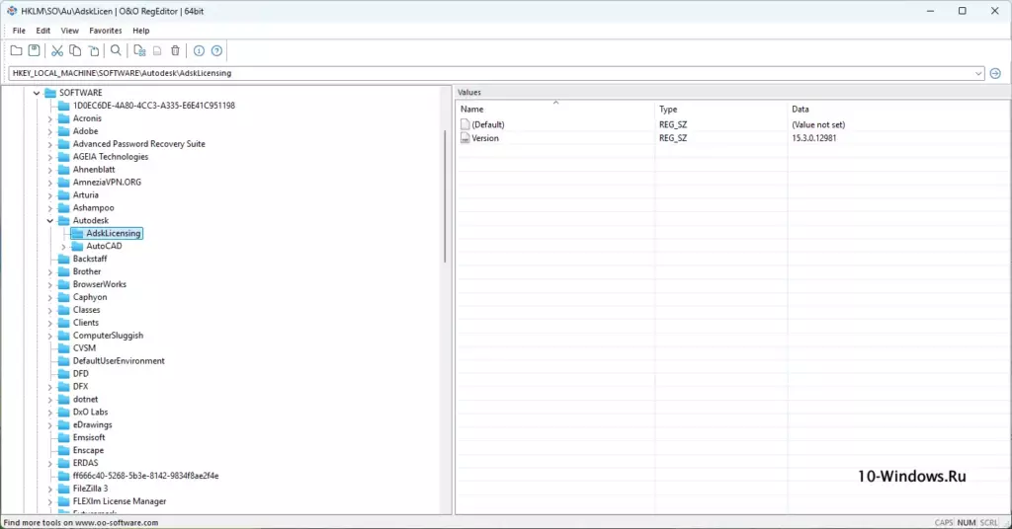Collapse the SOFTWARE tree node

pos(37,93)
